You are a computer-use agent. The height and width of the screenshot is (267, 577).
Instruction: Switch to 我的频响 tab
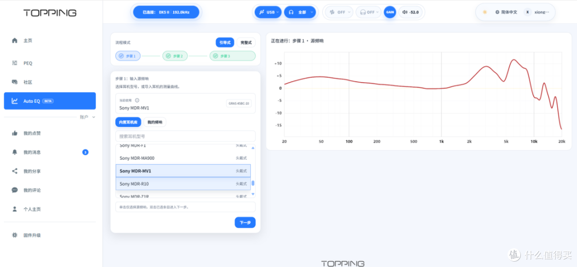tap(155, 122)
